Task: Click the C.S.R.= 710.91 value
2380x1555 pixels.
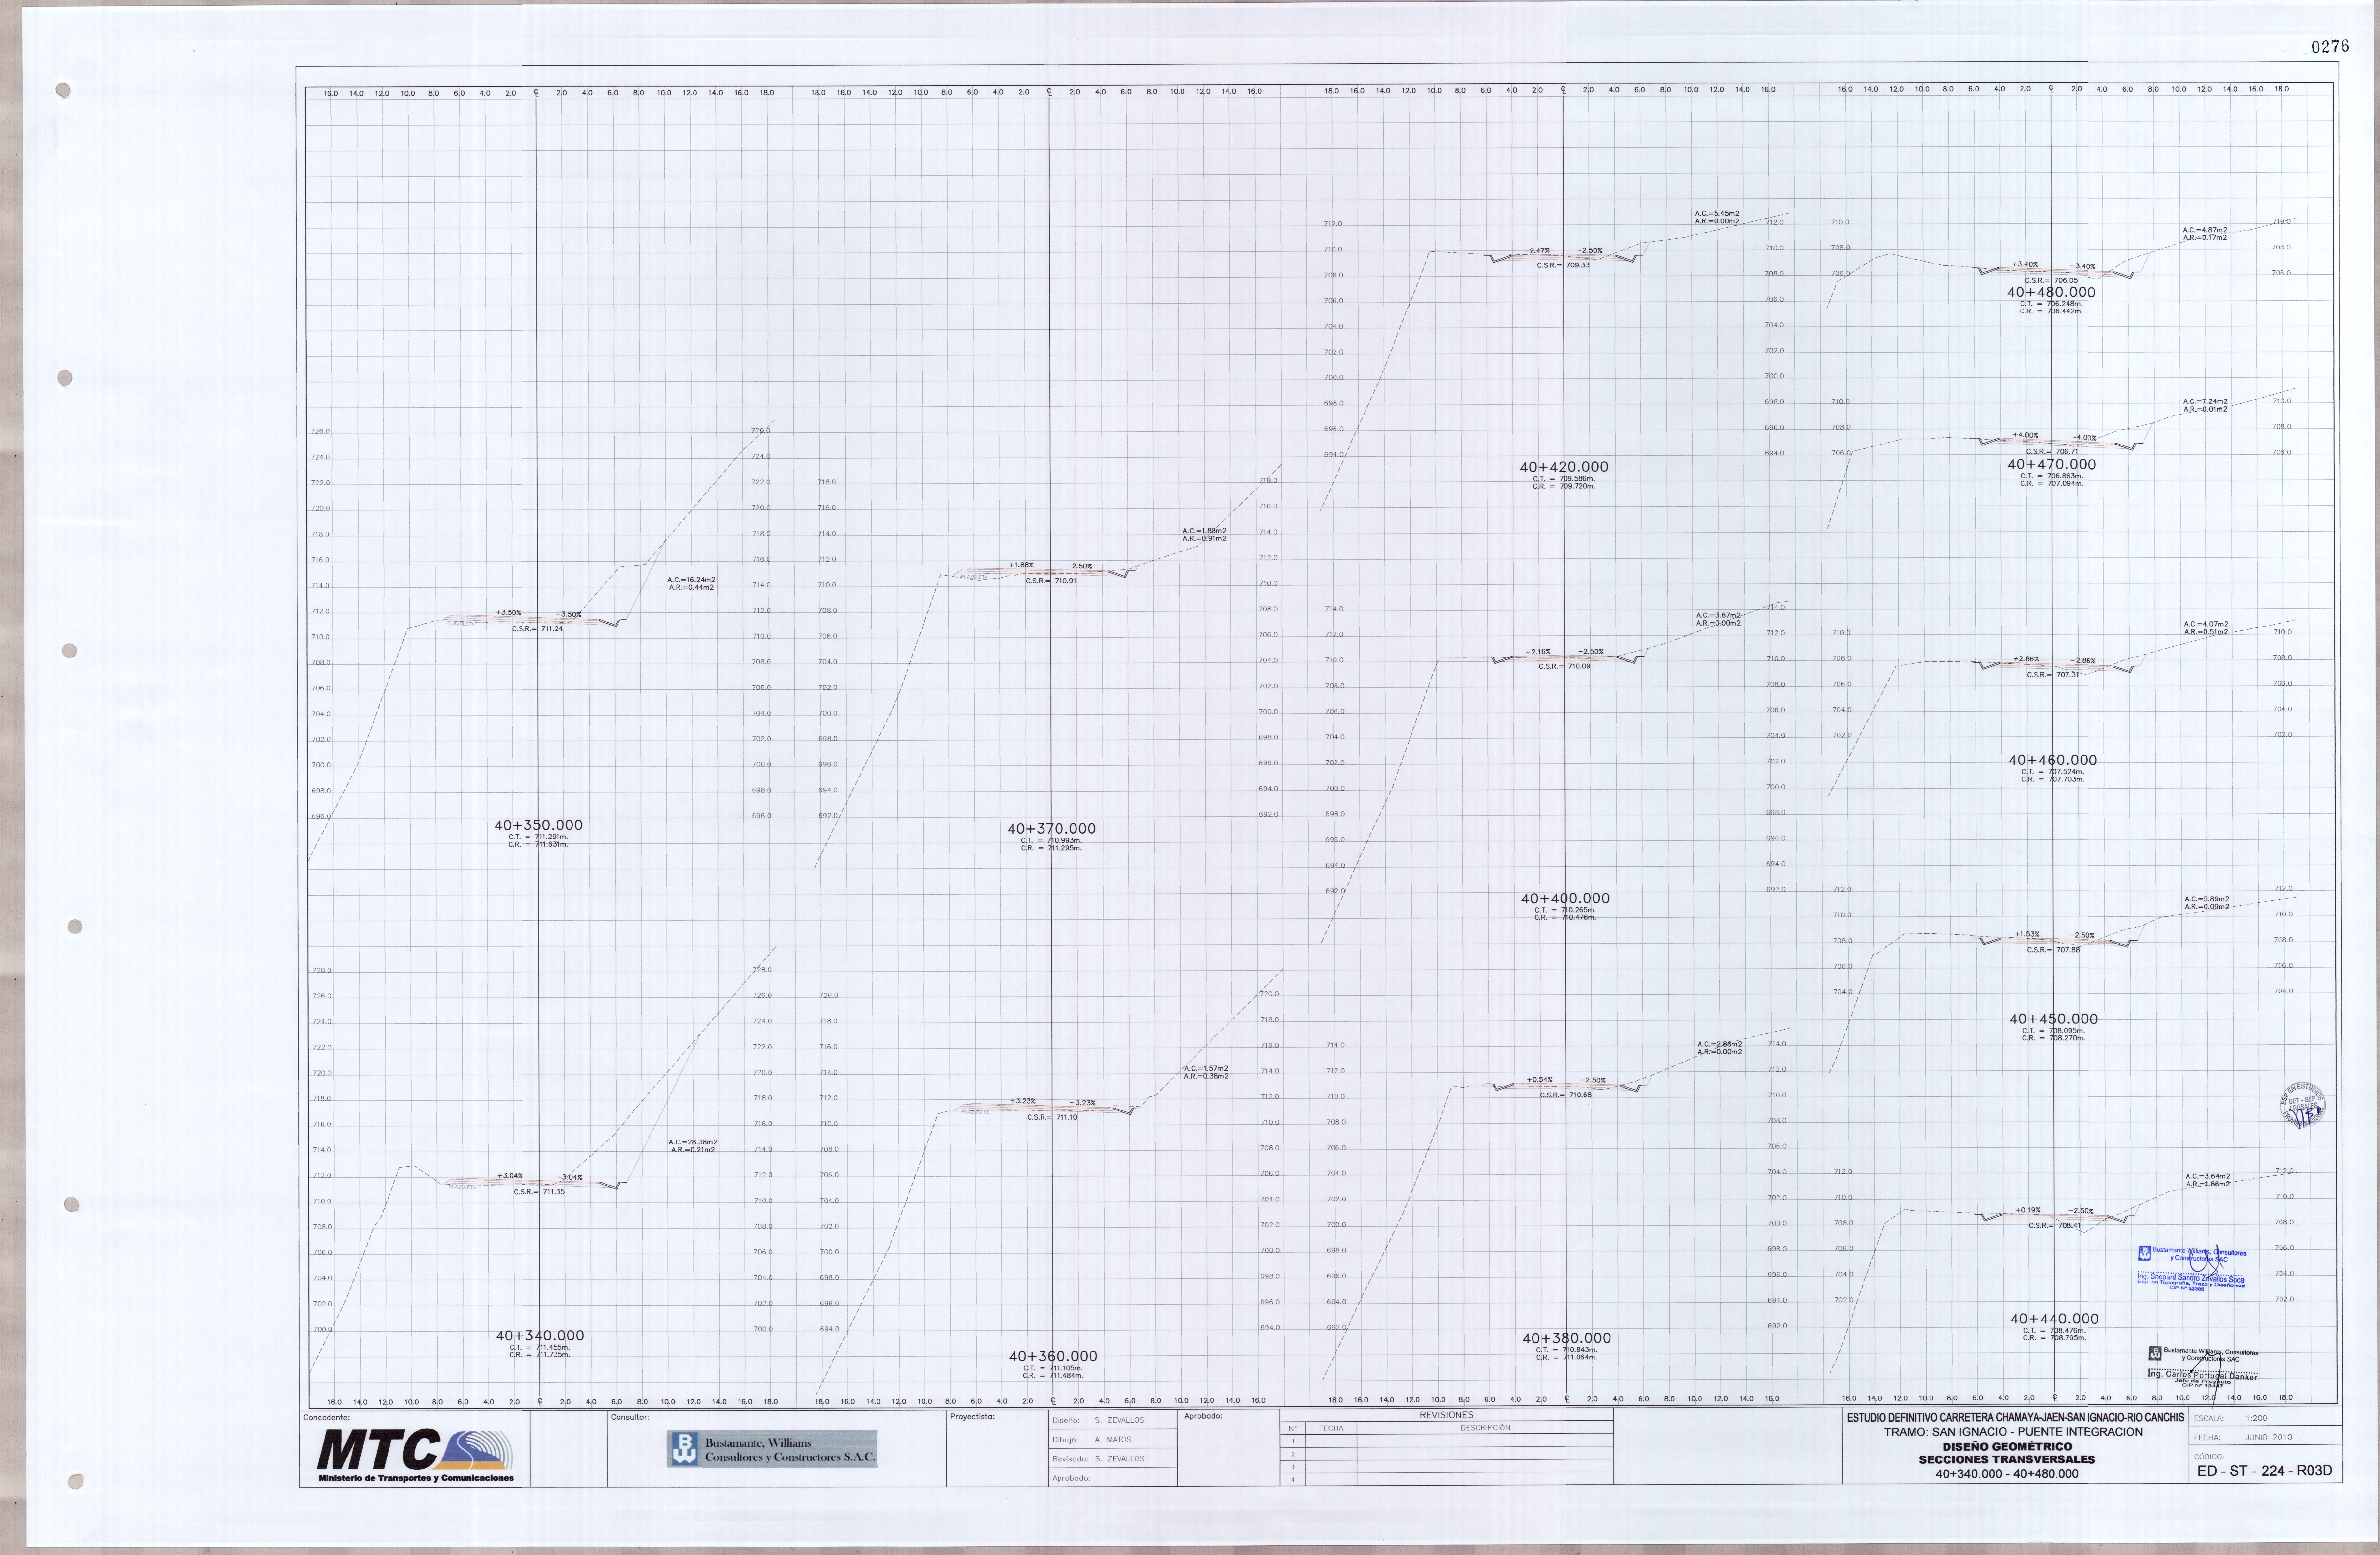Action: 1051,581
